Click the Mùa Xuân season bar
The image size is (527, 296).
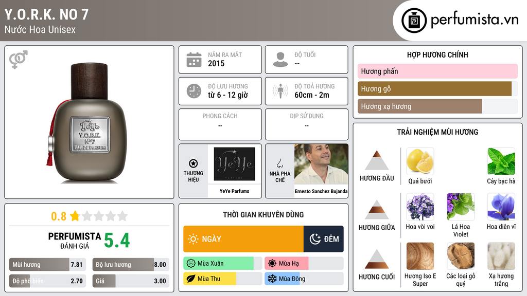222,264
